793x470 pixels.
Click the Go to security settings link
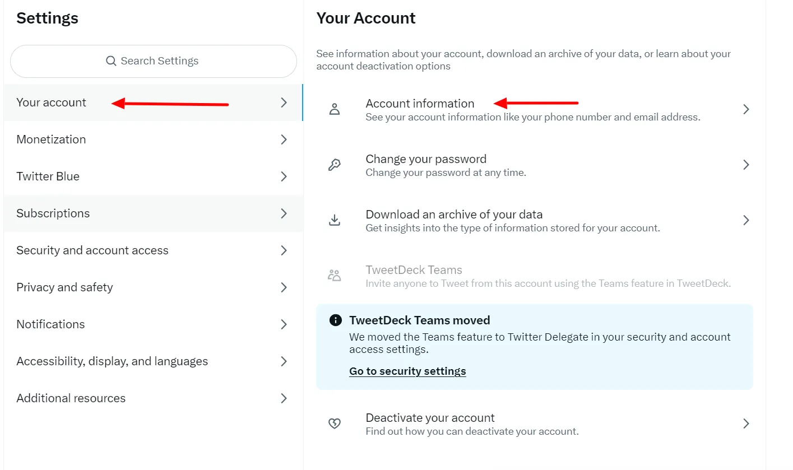(x=407, y=371)
